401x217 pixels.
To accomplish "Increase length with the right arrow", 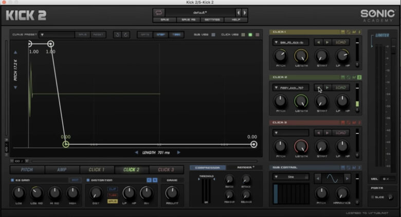I will click(178, 152).
